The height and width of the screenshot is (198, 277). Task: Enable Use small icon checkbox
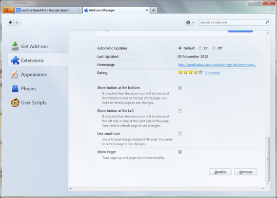[x=180, y=133]
